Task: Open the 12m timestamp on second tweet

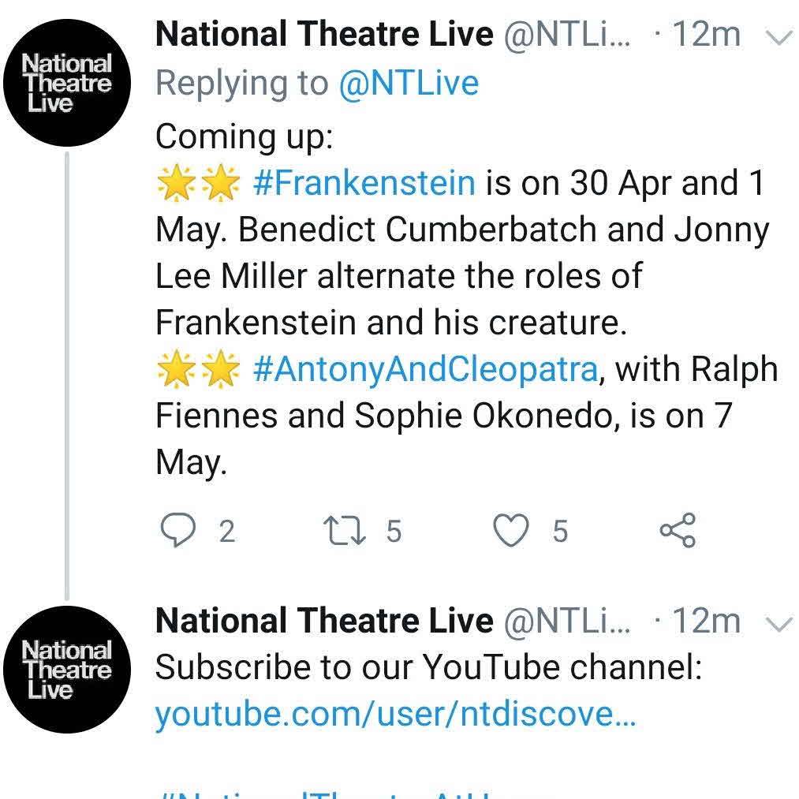Action: coord(705,622)
